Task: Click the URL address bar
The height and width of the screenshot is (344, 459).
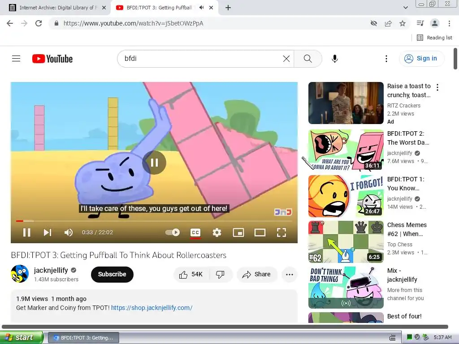Action: pyautogui.click(x=211, y=23)
